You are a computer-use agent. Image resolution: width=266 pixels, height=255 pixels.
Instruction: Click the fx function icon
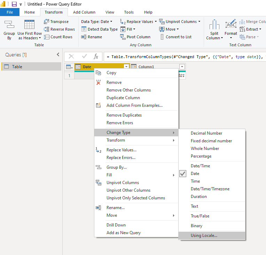tap(96, 56)
